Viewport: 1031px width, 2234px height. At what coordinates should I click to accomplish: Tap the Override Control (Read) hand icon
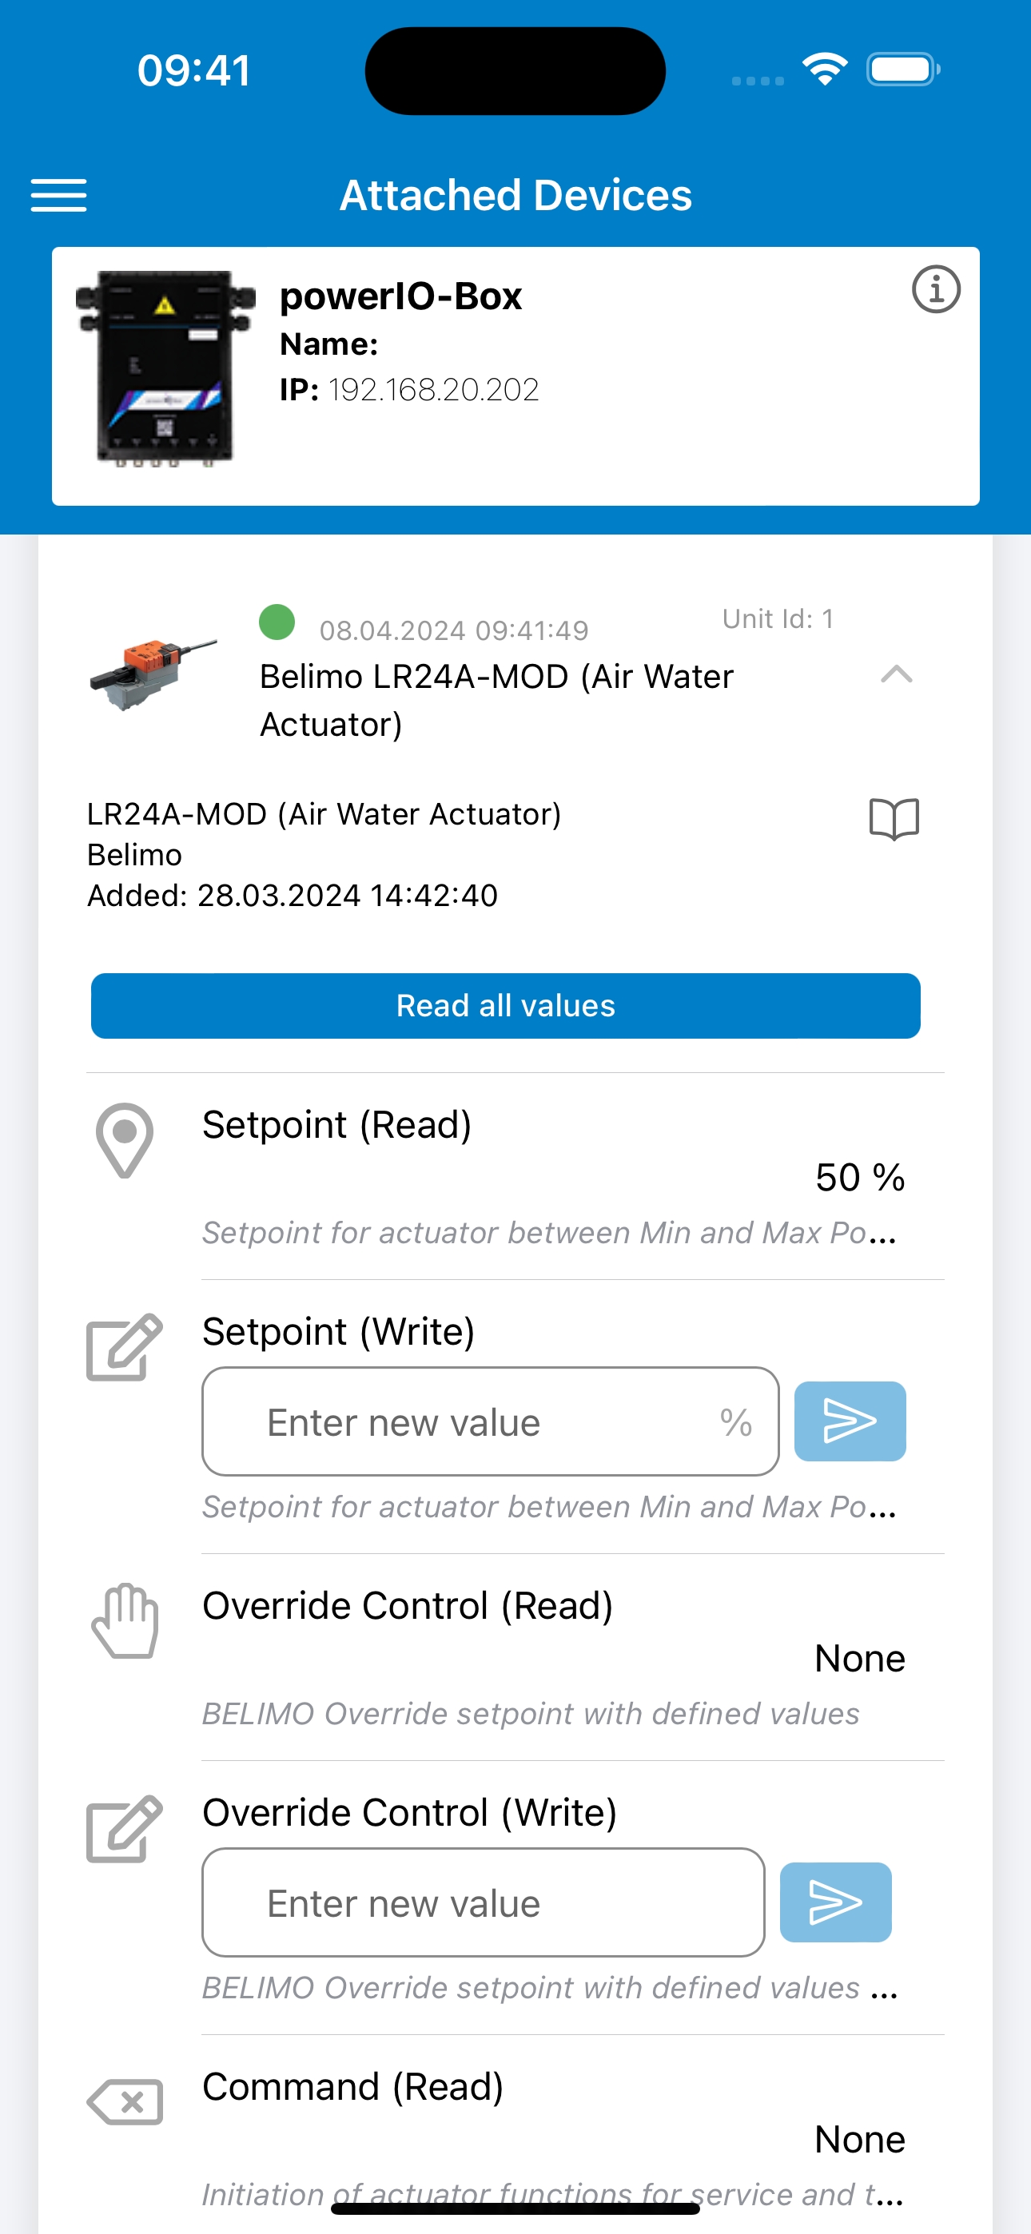pyautogui.click(x=125, y=1621)
